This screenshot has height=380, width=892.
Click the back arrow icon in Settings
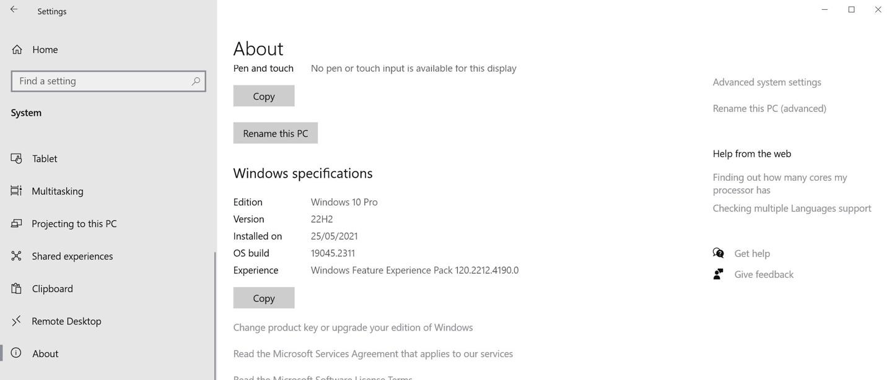pyautogui.click(x=14, y=9)
